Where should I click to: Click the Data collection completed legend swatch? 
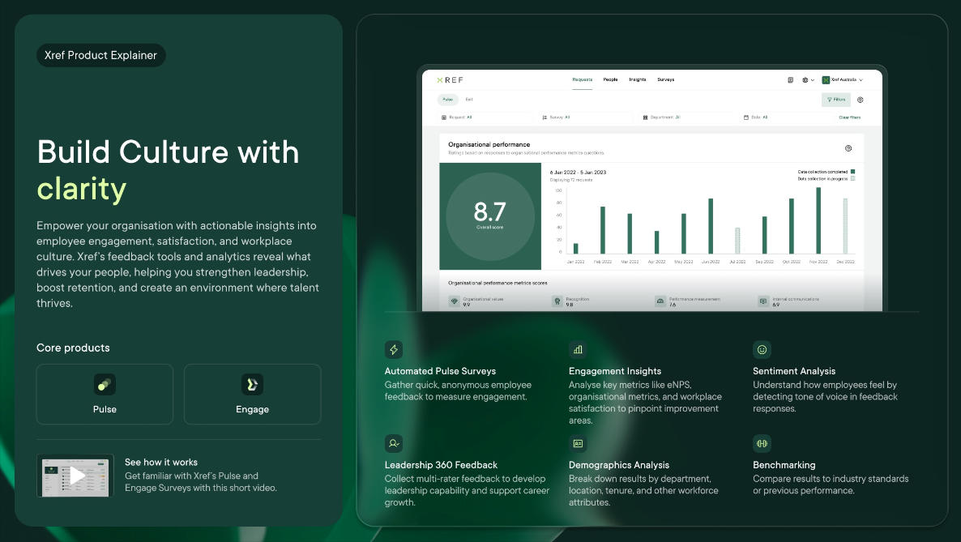coord(852,172)
